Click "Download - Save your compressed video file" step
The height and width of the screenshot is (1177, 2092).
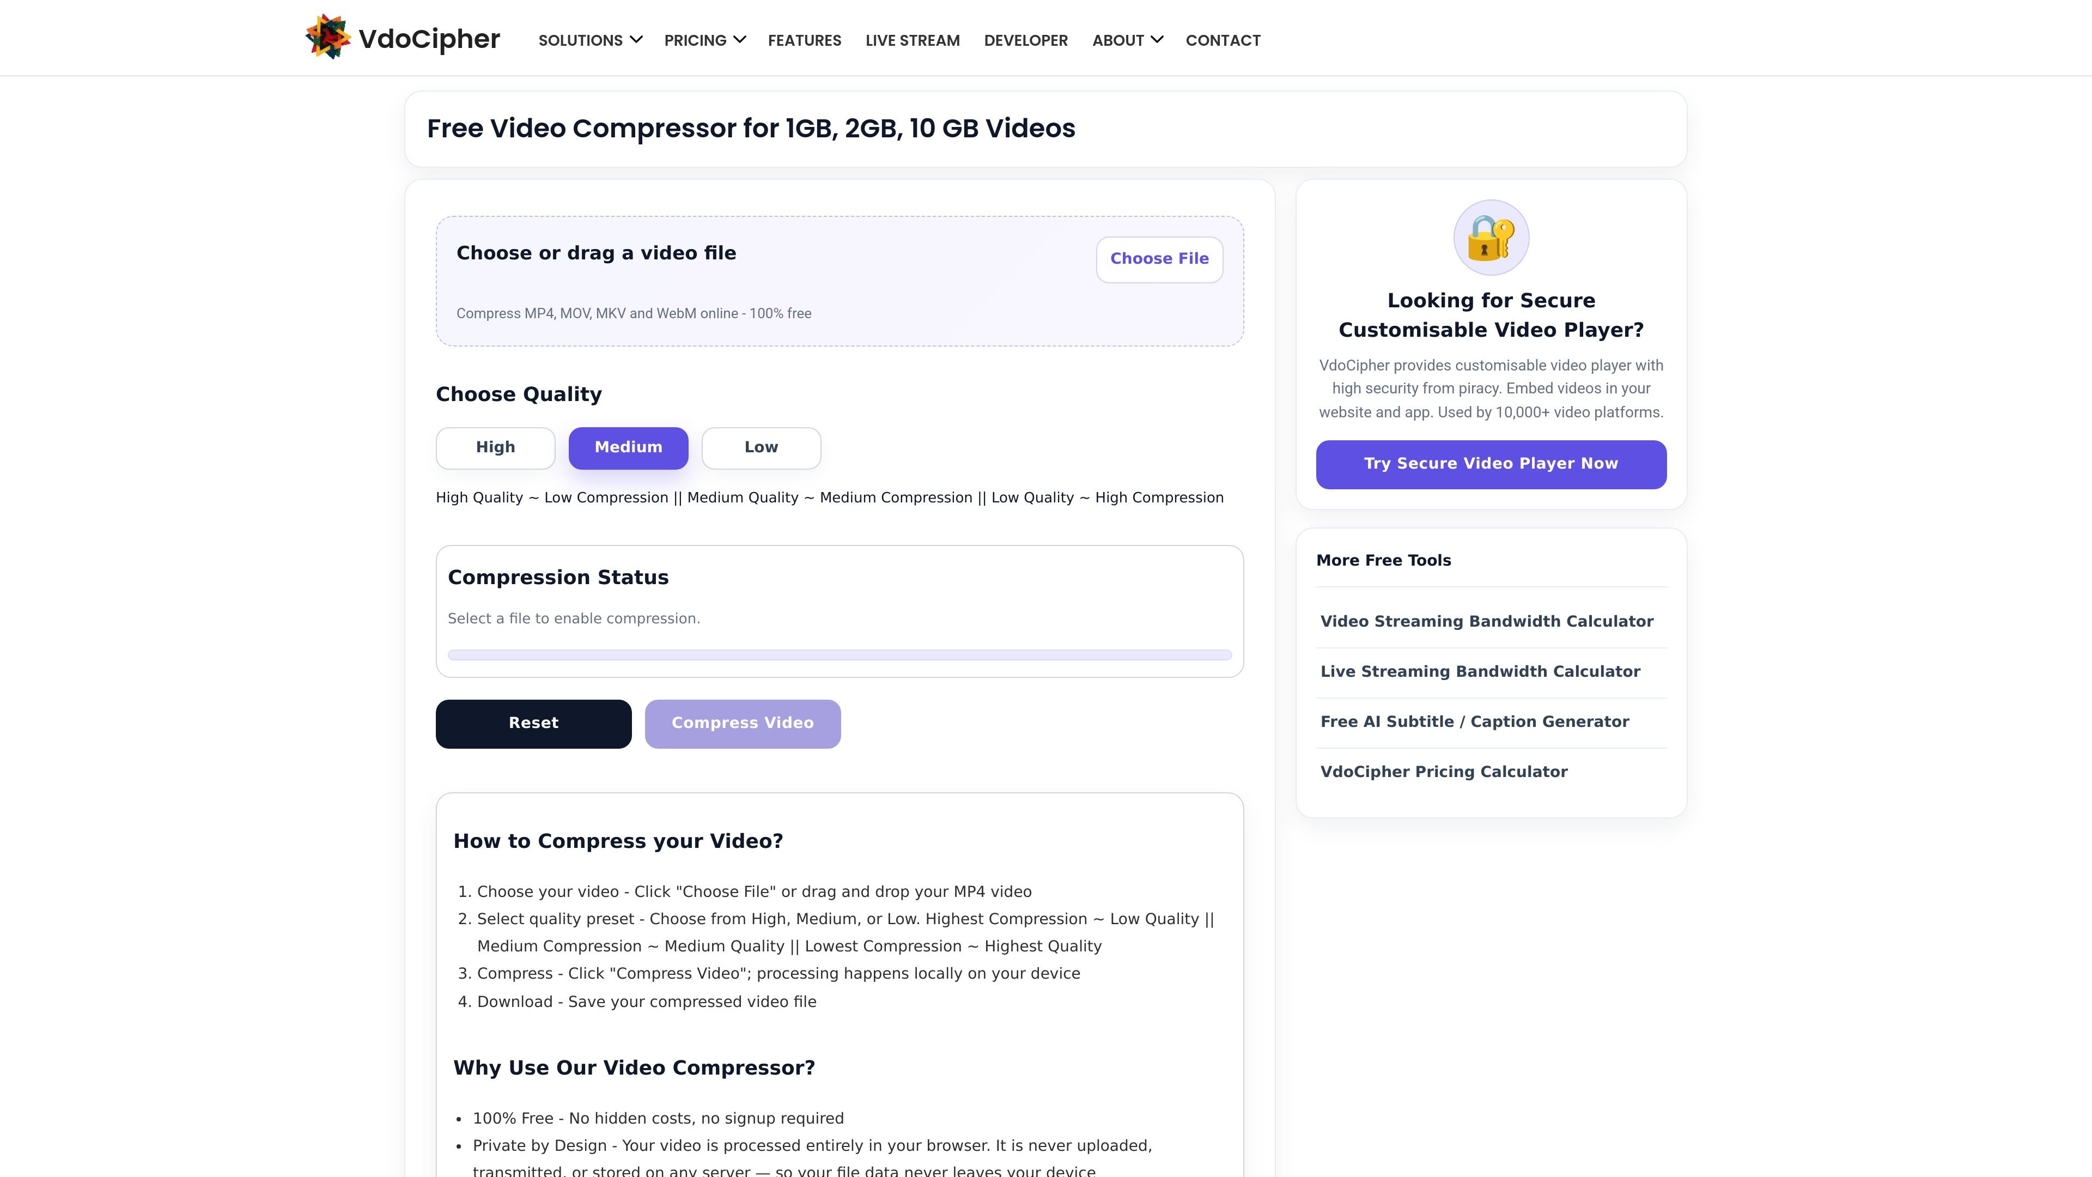point(647,1003)
